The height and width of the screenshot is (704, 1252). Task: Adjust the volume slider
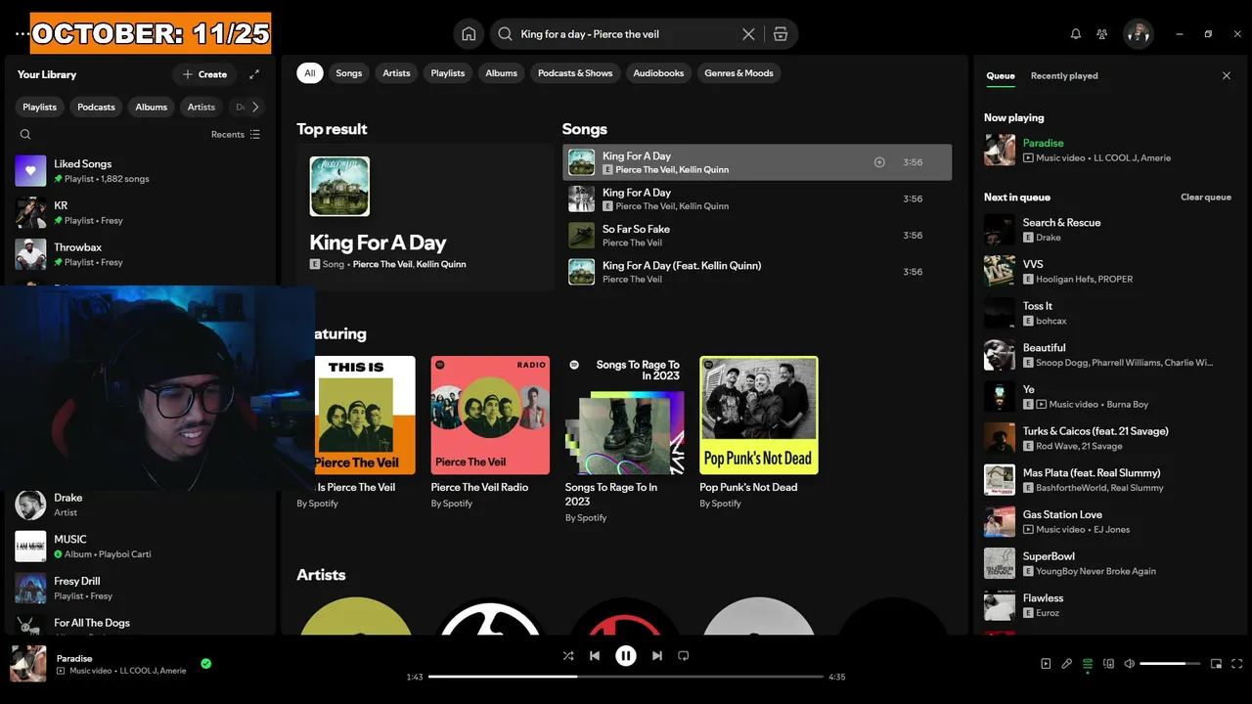(x=1170, y=664)
